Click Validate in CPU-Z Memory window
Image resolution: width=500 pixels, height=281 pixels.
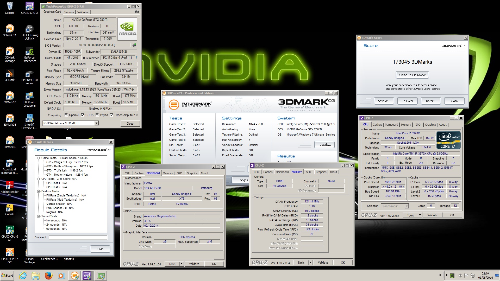coord(323,263)
